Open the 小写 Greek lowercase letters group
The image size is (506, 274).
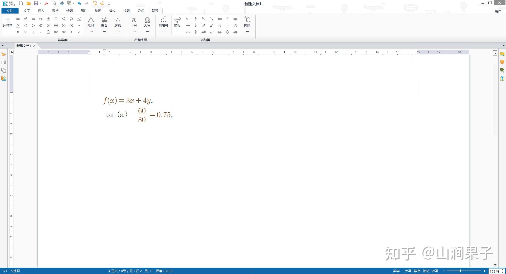point(134,22)
